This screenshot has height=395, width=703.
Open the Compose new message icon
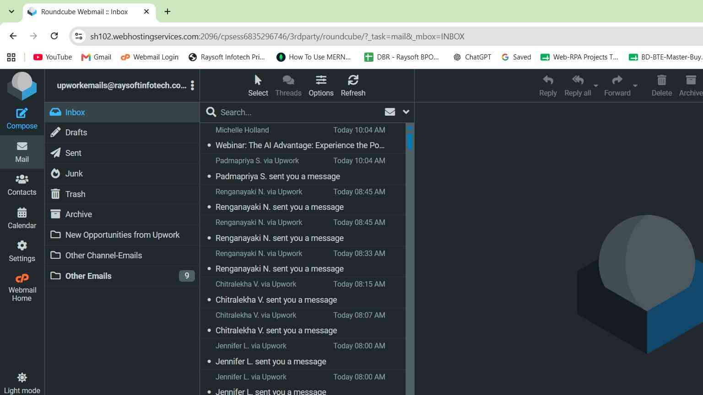click(x=22, y=119)
